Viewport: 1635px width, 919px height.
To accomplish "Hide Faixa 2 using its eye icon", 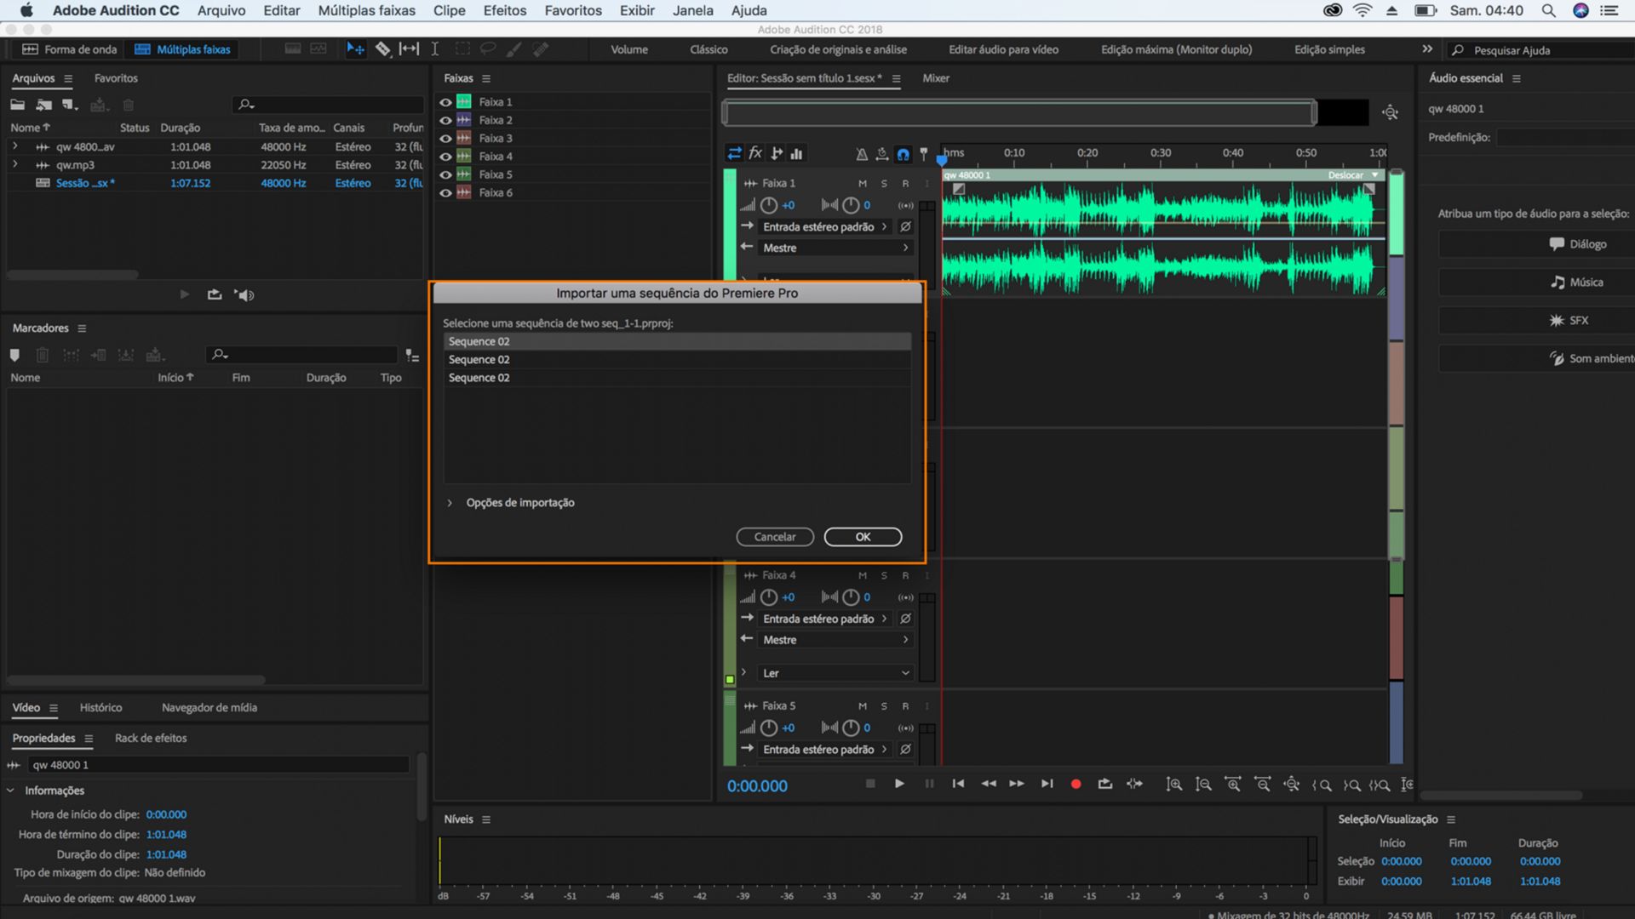I will 445,120.
